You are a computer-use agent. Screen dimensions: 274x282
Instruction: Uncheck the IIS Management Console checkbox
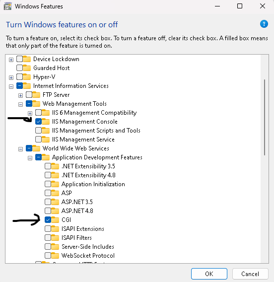(38, 122)
